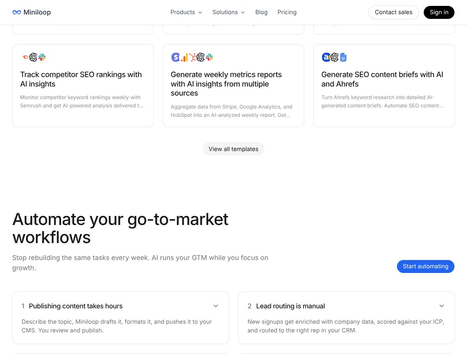Click the Stripe icon in the metrics reports card
Screen dimensions: 473x354
(175, 57)
